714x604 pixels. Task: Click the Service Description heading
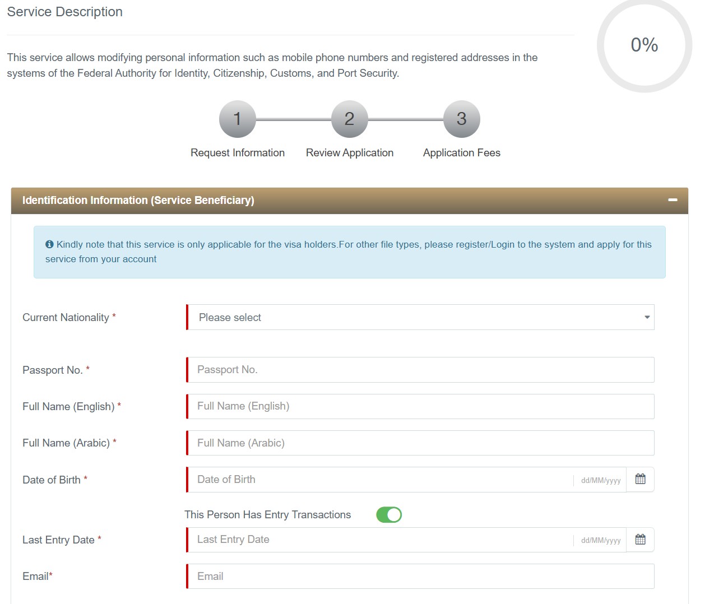click(x=64, y=11)
